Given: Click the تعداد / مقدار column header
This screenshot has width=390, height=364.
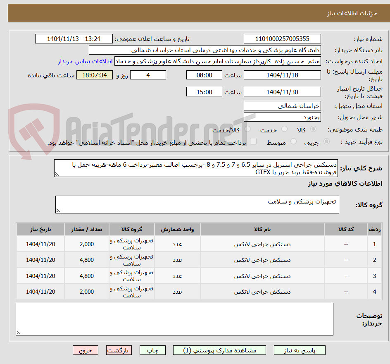Looking at the screenshot, I should [87, 229].
